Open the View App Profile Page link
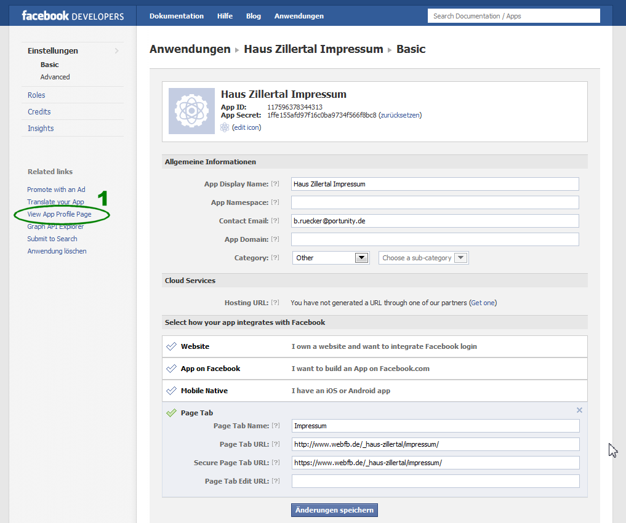 pos(59,214)
